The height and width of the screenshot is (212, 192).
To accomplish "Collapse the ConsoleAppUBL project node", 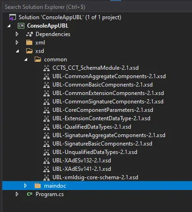I will 9,26.
